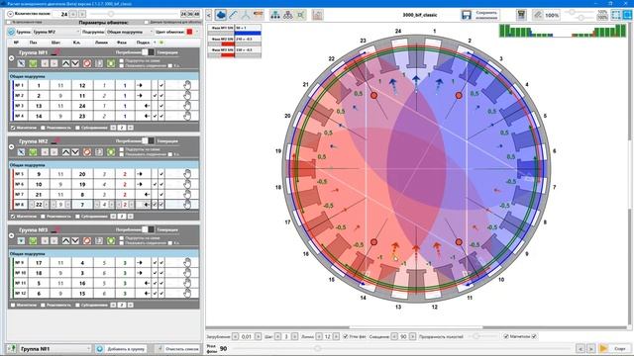Set slot count with the 48 preset button
Screen dimensions: 634x356
[x=196, y=14]
